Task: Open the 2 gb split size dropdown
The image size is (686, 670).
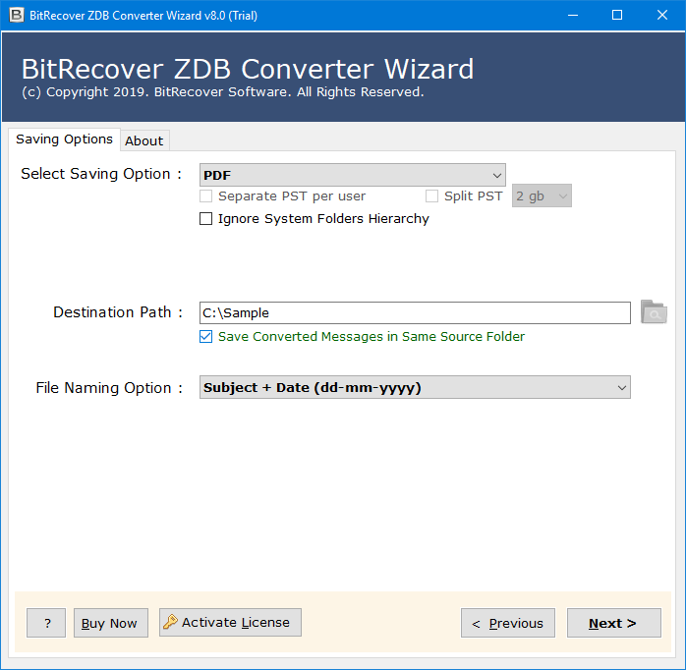Action: [x=542, y=195]
